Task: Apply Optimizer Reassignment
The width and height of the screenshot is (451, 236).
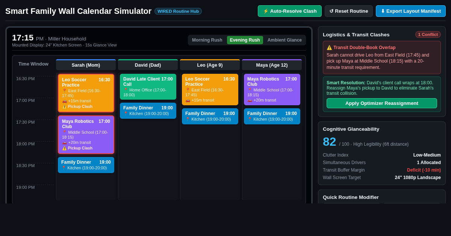Action: [x=382, y=103]
